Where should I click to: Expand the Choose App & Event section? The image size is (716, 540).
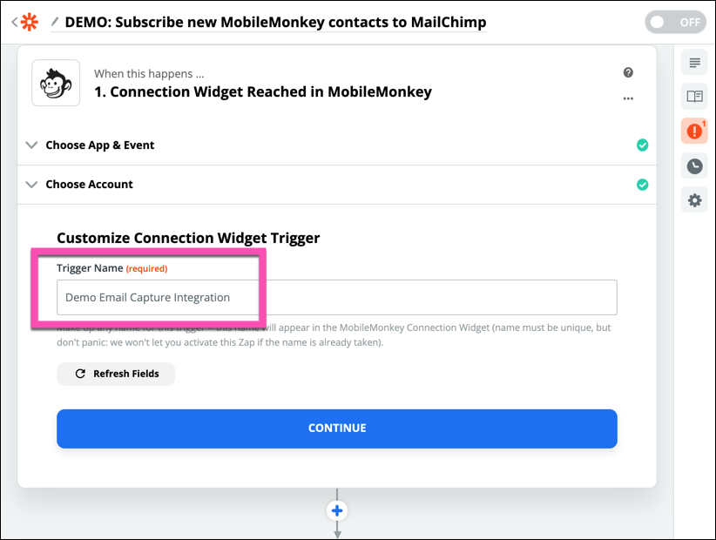click(x=100, y=145)
